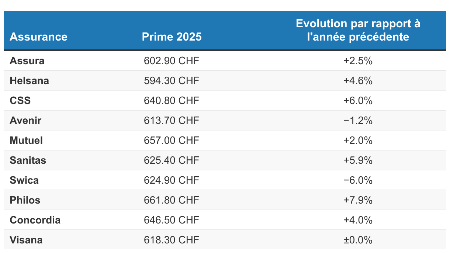Click the ±0.0% evolution value
450x253 pixels.
(358, 240)
